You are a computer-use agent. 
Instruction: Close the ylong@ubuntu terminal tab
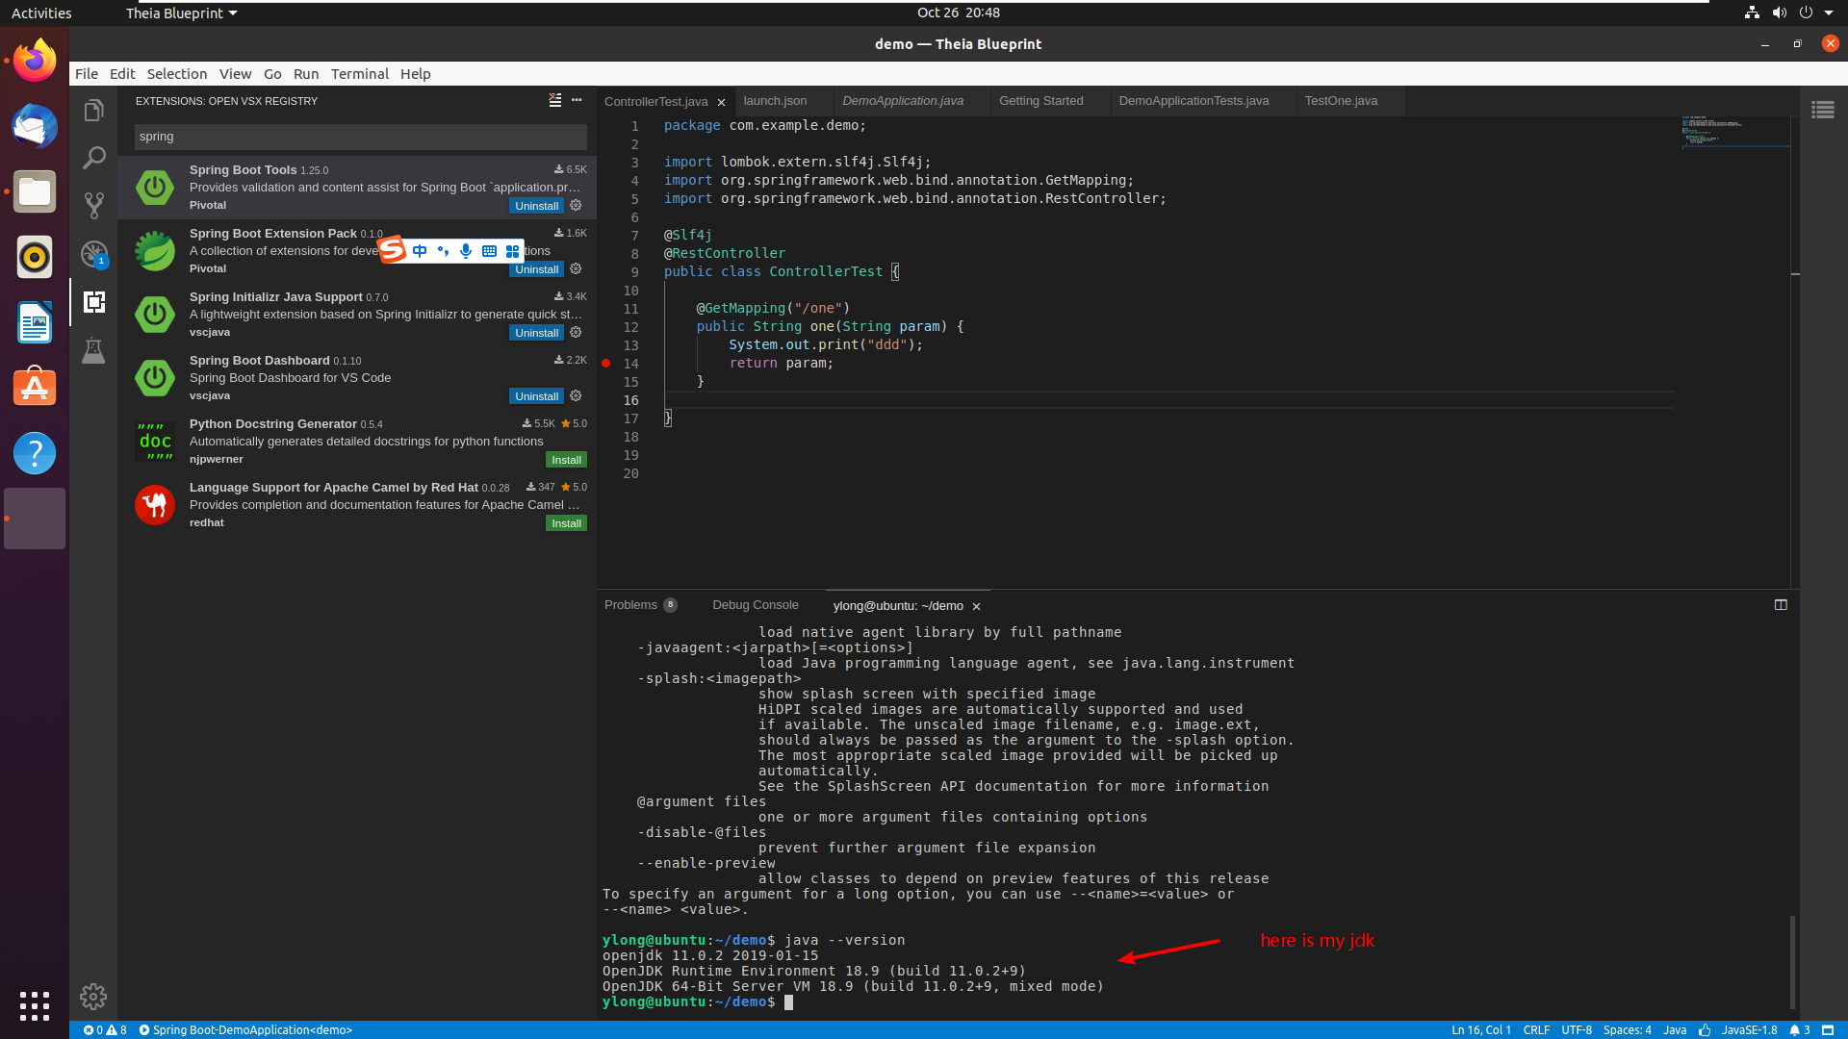pyautogui.click(x=976, y=606)
